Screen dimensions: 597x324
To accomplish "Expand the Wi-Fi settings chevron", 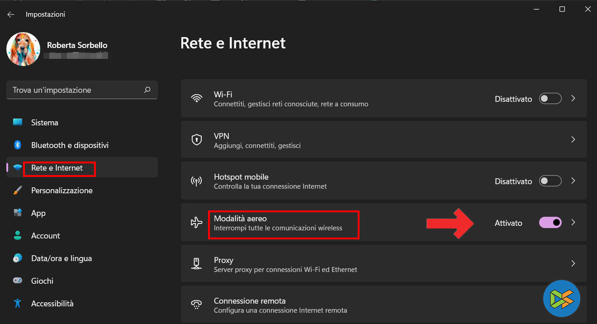I will click(573, 99).
